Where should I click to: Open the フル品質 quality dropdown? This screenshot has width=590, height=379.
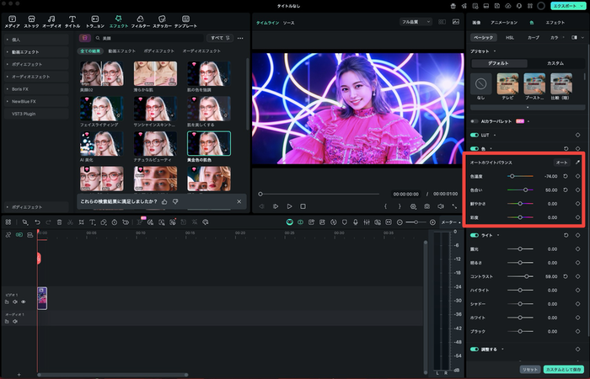click(x=416, y=22)
